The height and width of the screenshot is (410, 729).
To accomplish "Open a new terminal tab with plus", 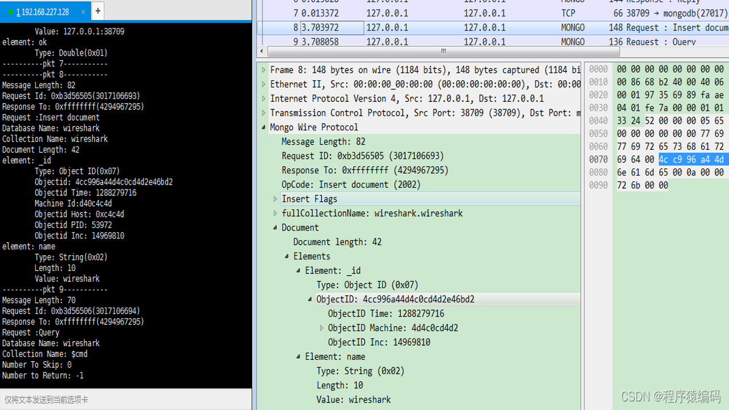I will [98, 11].
